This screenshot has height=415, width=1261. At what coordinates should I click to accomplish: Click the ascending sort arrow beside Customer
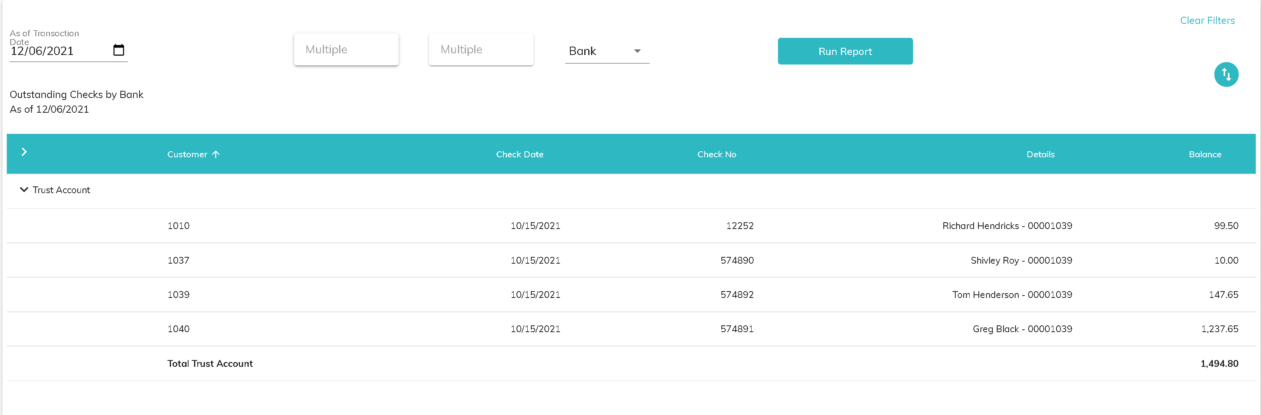point(216,154)
